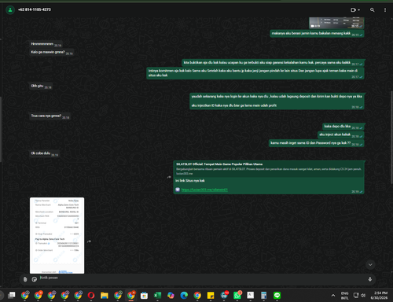
Task: Record a voice message with microphone icon
Action: [370, 279]
